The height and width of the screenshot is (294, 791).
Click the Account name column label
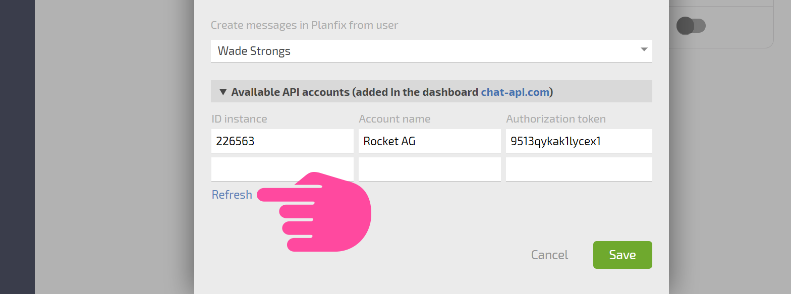pyautogui.click(x=394, y=119)
